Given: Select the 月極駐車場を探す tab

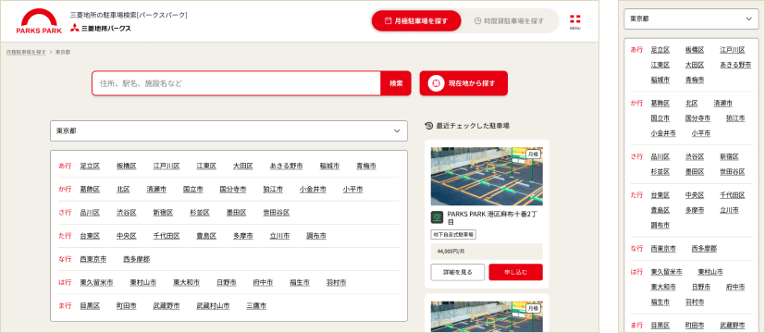Looking at the screenshot, I should (x=416, y=21).
